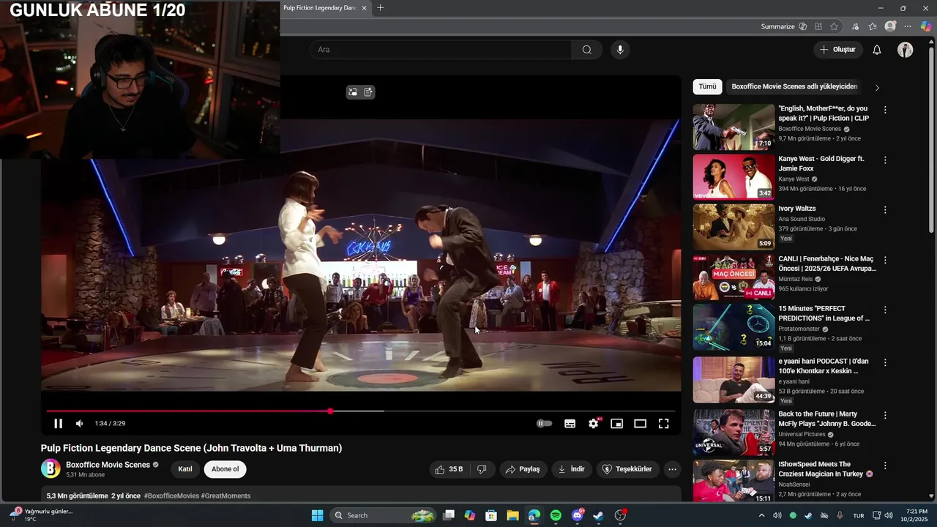This screenshot has height=527, width=937.
Task: Start voice search with the microphone icon
Action: 620,50
